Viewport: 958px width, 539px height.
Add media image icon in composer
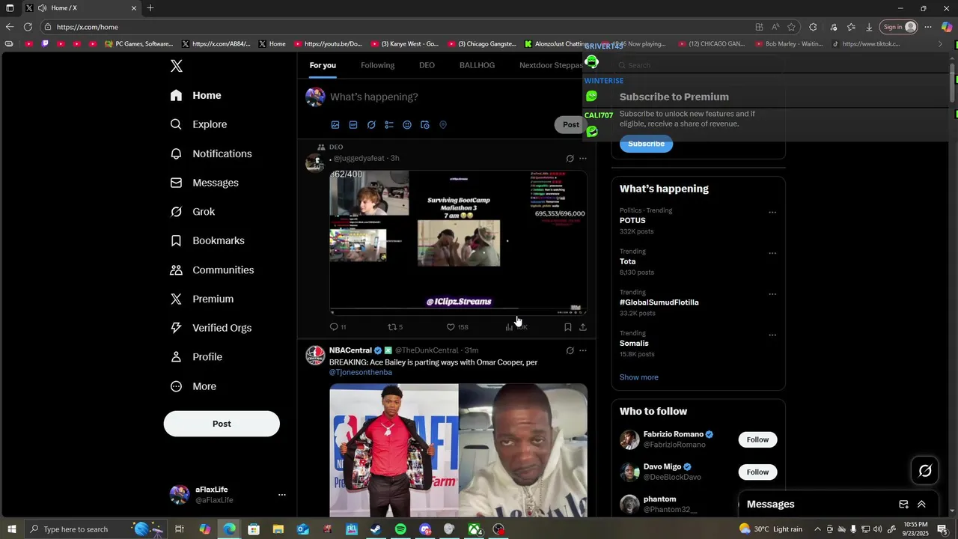pyautogui.click(x=335, y=125)
